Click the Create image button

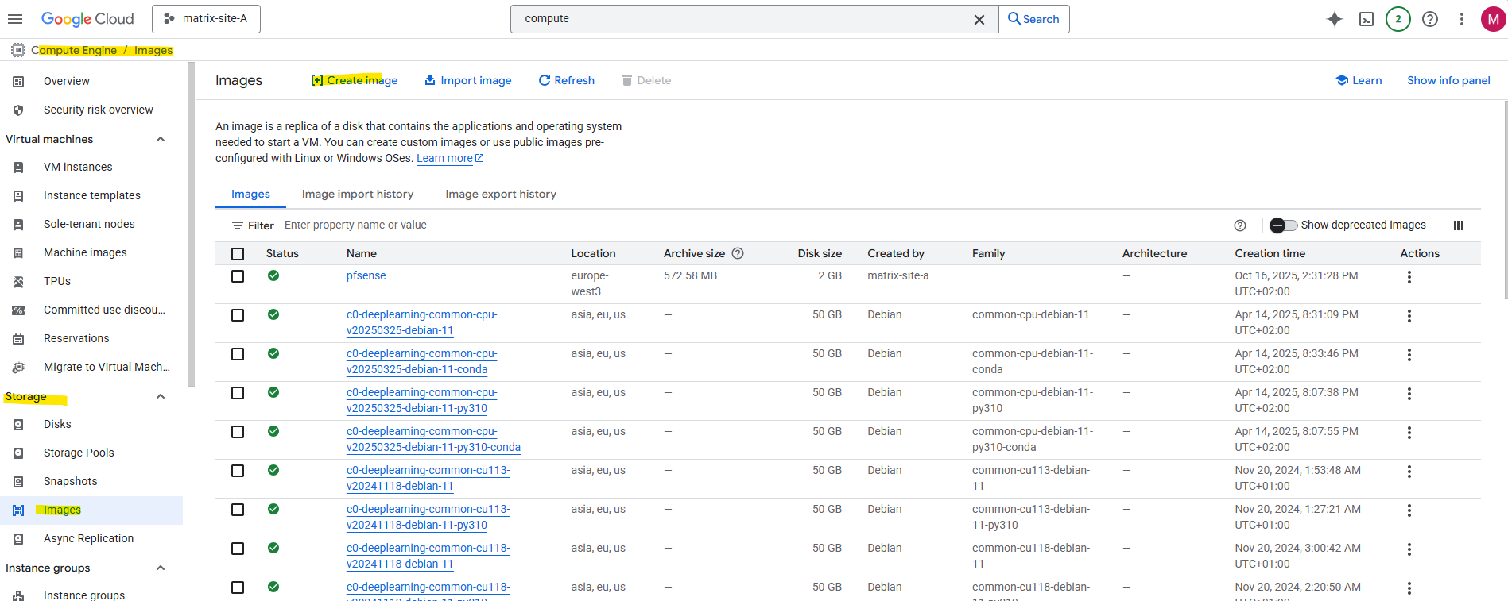(355, 80)
